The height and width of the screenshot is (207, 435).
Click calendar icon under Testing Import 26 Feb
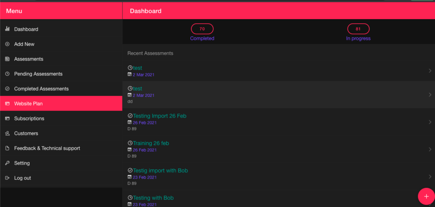coord(129,122)
